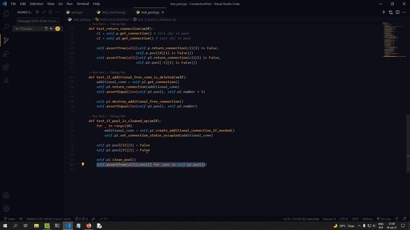This screenshot has height=230, width=410.
Task: Select the test_pool.py tab
Action: click(150, 12)
